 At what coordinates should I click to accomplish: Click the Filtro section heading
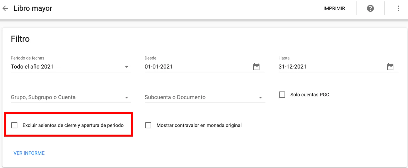click(x=20, y=39)
